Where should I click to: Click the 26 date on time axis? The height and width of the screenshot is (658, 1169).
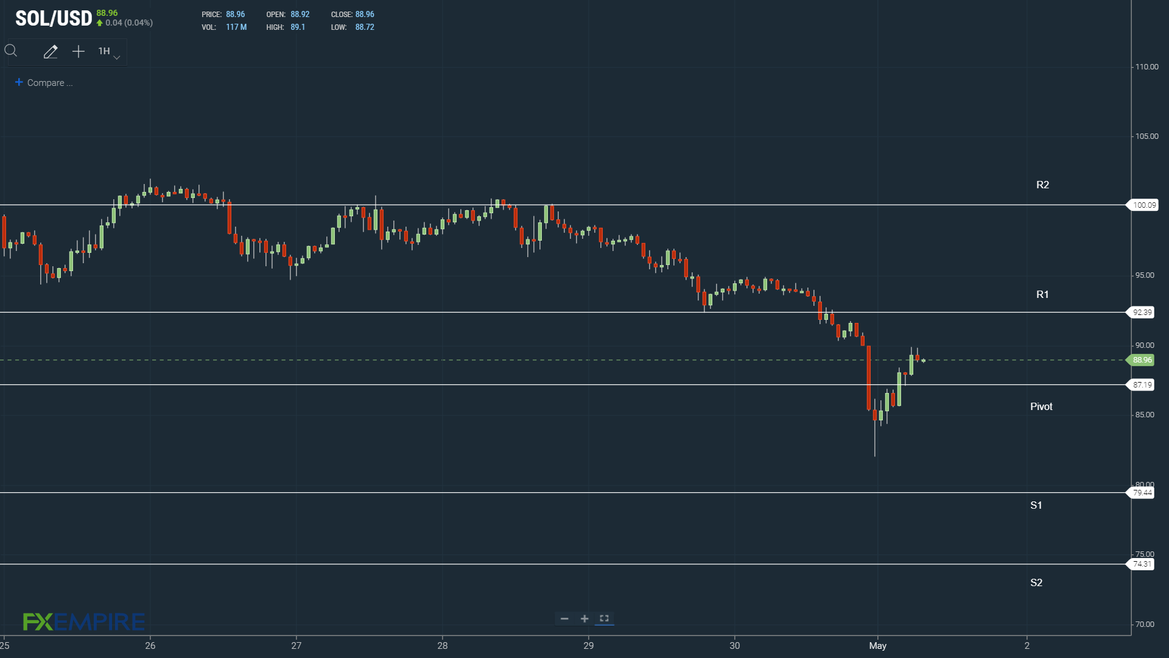(x=150, y=646)
